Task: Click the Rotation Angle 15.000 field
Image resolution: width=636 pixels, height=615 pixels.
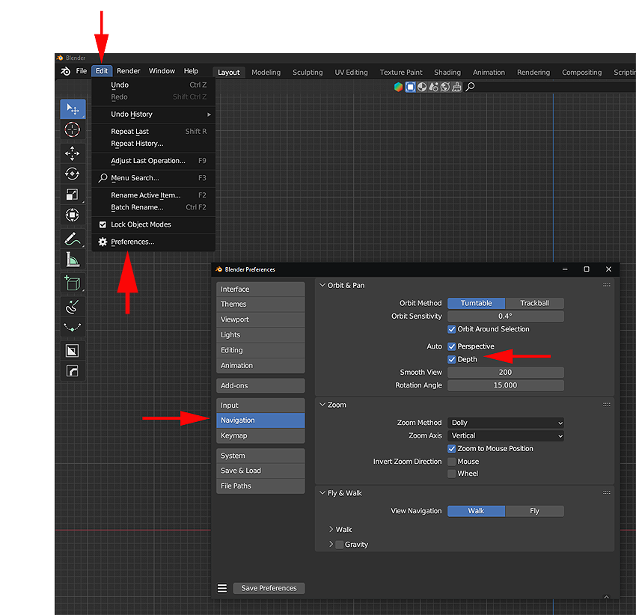Action: click(x=505, y=385)
